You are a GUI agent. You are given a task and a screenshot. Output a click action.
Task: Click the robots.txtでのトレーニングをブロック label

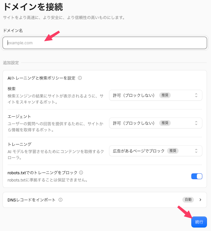point(43,173)
